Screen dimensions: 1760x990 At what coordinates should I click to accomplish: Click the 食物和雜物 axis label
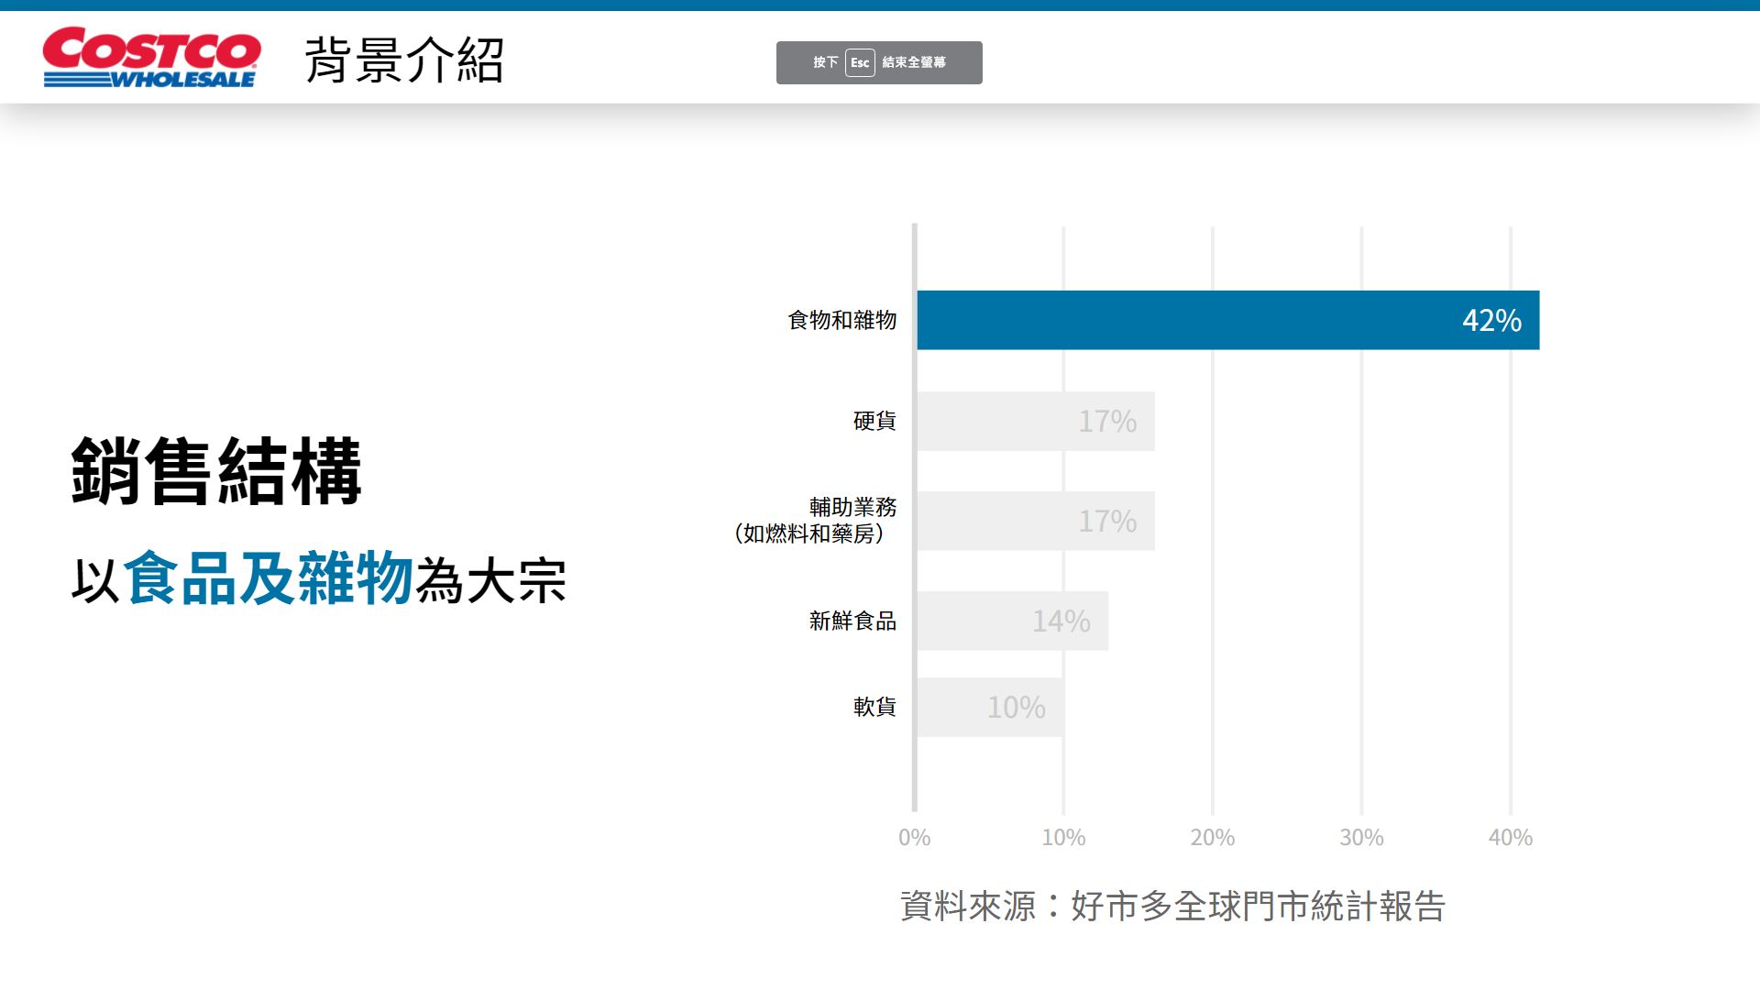point(842,320)
